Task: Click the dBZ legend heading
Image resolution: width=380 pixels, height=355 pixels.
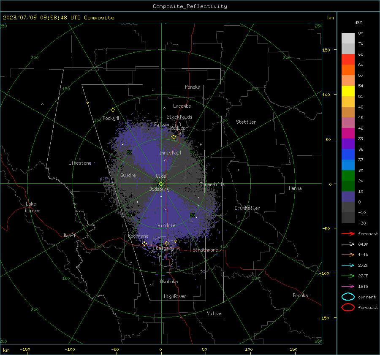Action: tap(358, 23)
